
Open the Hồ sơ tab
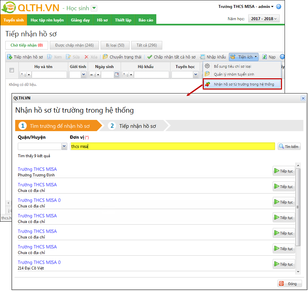click(102, 20)
